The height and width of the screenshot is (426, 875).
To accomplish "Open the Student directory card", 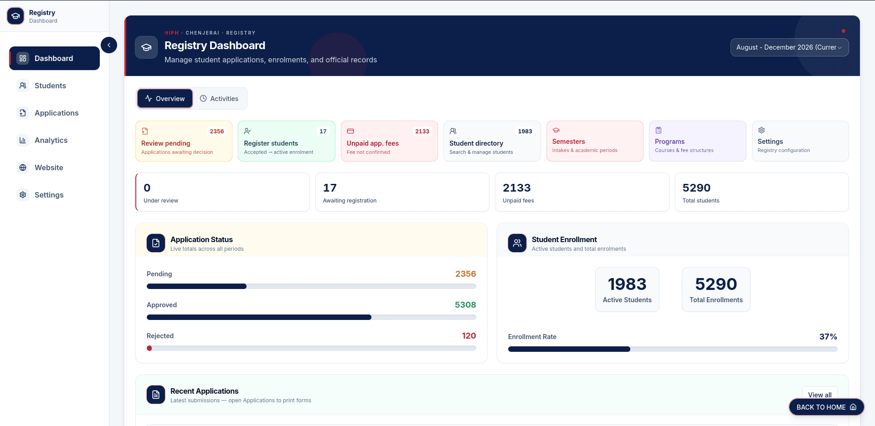I will [x=492, y=141].
